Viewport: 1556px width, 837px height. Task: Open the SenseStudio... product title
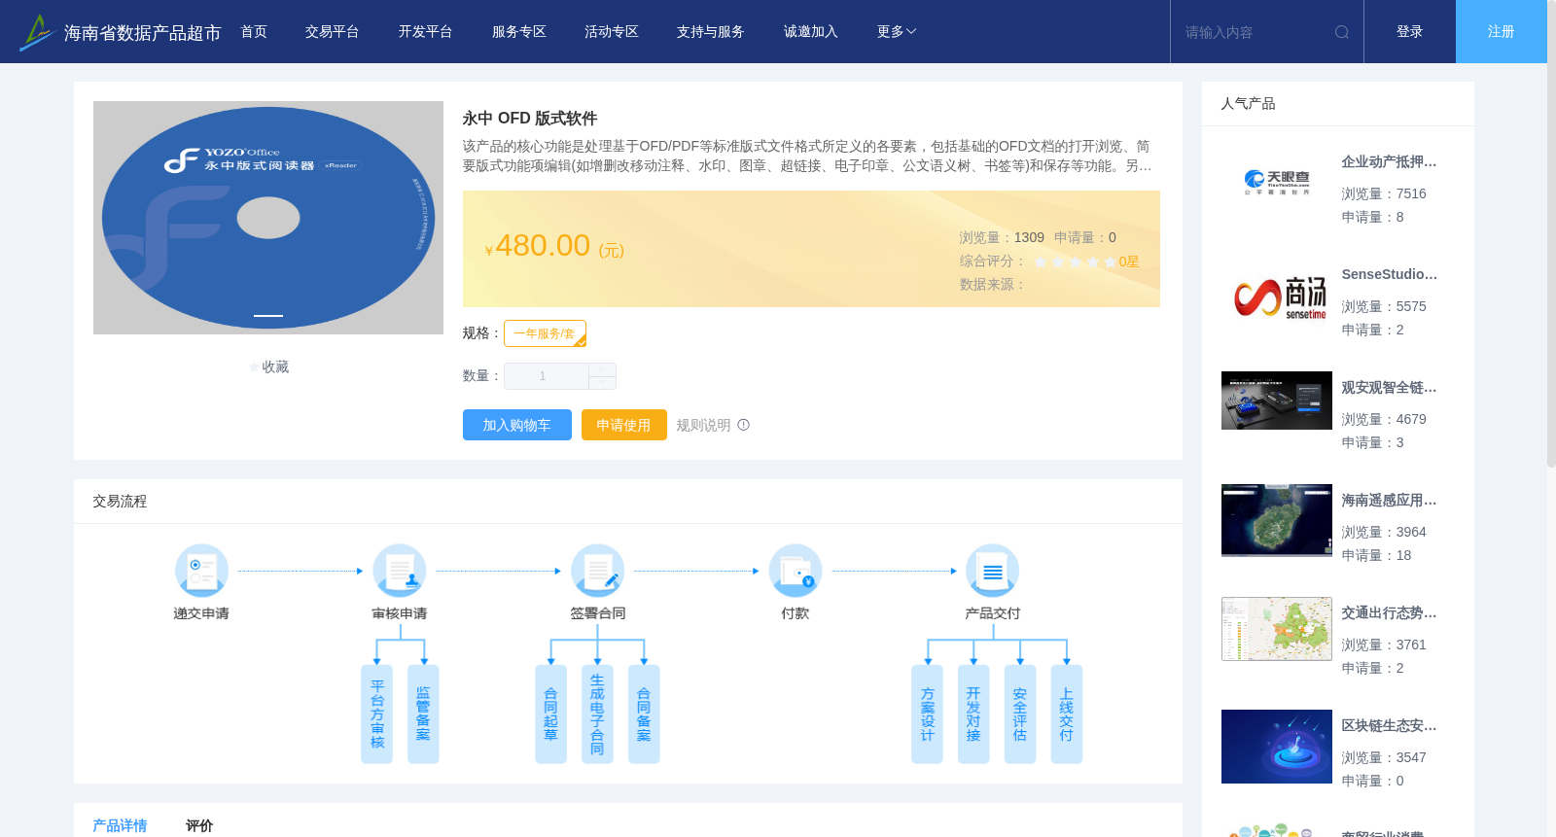(1389, 274)
